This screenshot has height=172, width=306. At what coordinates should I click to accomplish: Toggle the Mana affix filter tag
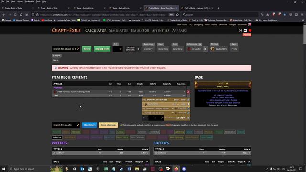point(189,132)
